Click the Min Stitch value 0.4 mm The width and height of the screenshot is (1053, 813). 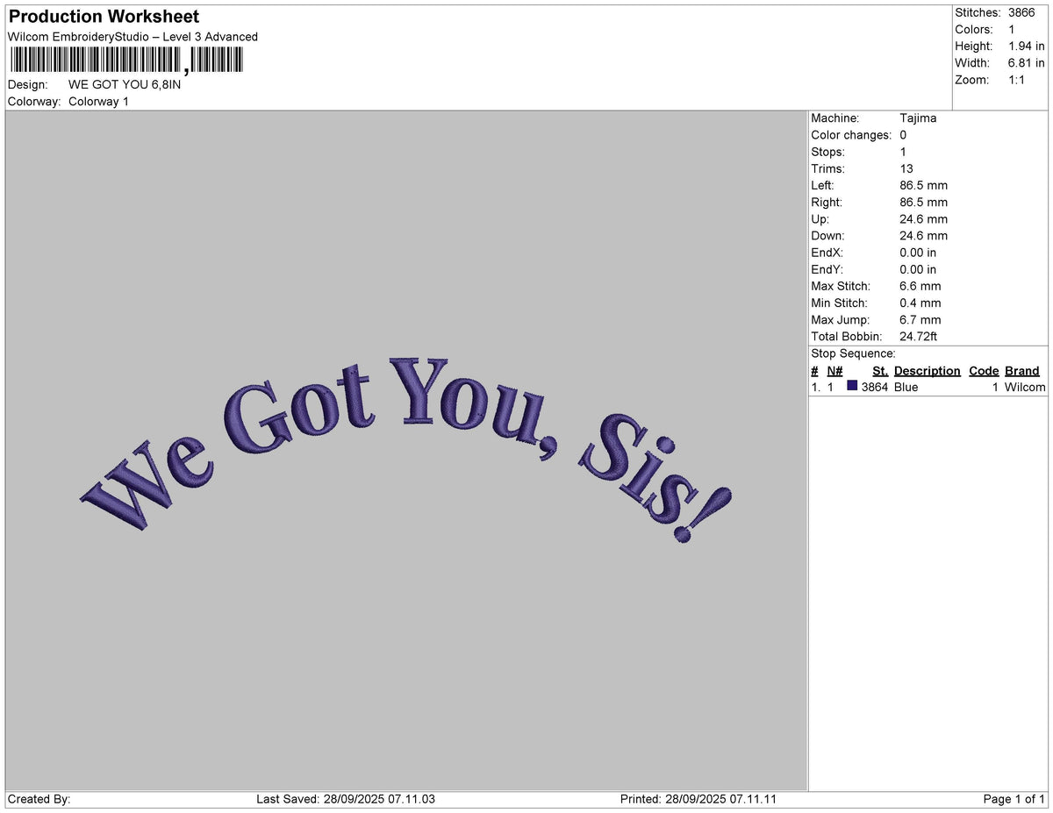tap(920, 303)
